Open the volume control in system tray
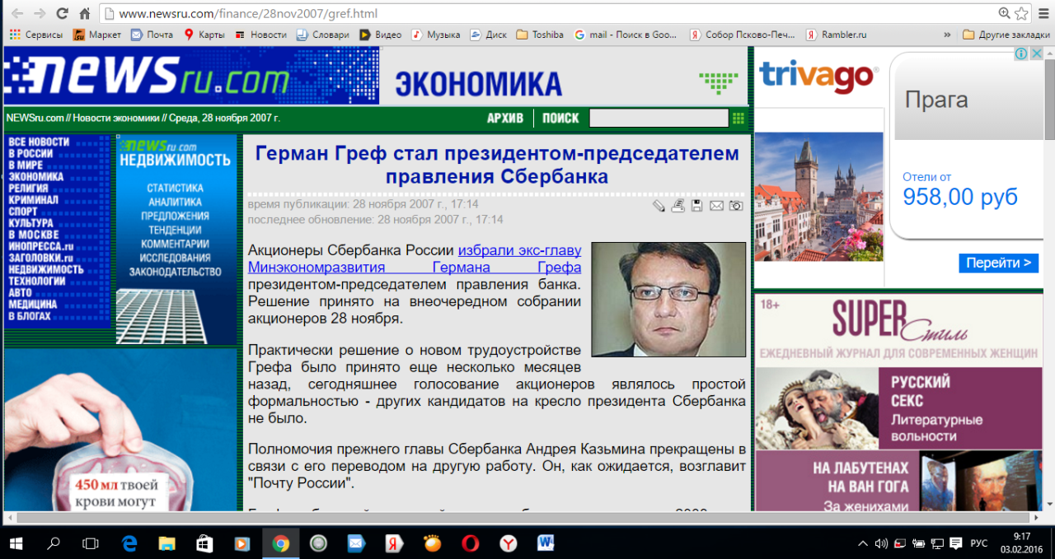The height and width of the screenshot is (559, 1055). (x=880, y=543)
